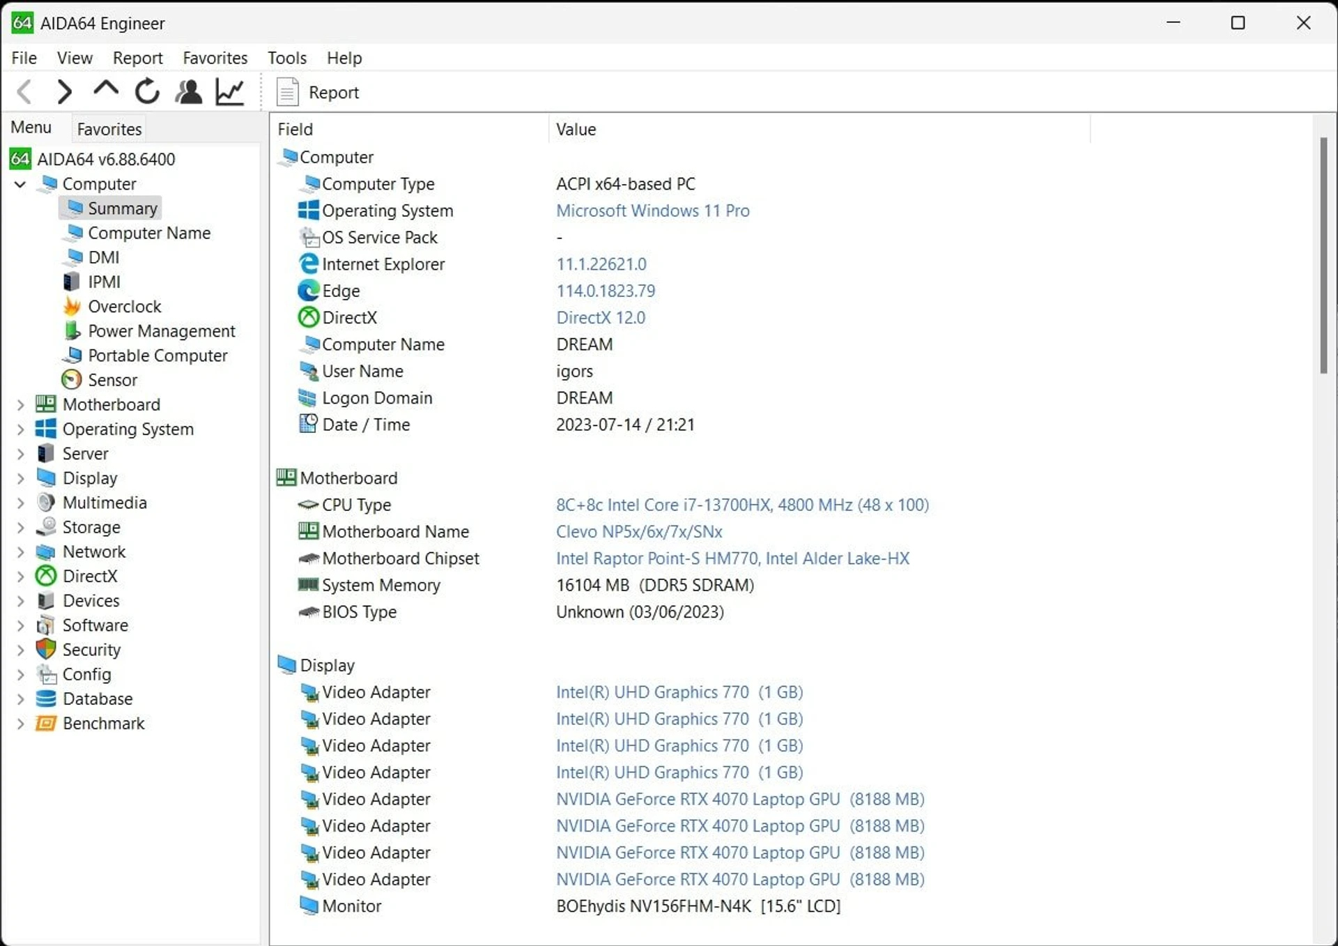This screenshot has width=1338, height=946.
Task: Go forward with the right arrow toolbar icon
Action: click(64, 91)
